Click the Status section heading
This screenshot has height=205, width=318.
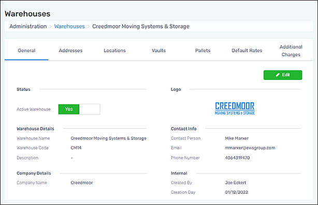click(x=23, y=89)
